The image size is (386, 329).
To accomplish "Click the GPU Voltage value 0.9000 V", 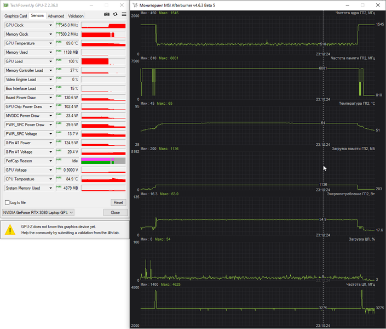I will click(67, 170).
